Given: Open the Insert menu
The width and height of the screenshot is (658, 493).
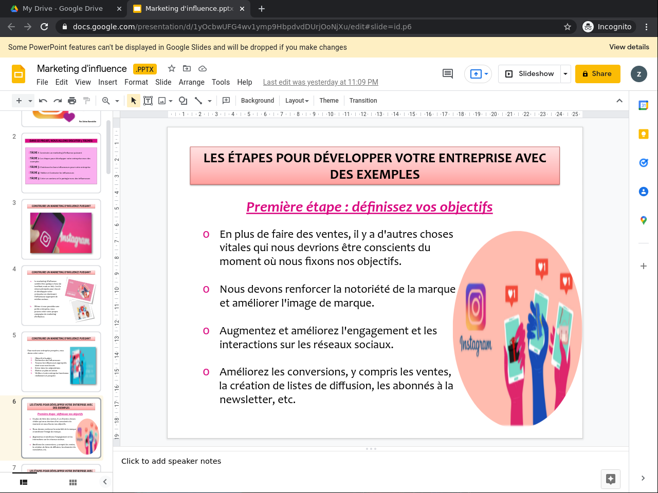Looking at the screenshot, I should point(107,82).
